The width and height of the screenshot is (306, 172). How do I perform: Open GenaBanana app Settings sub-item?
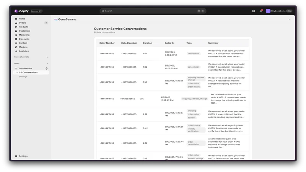23,77
